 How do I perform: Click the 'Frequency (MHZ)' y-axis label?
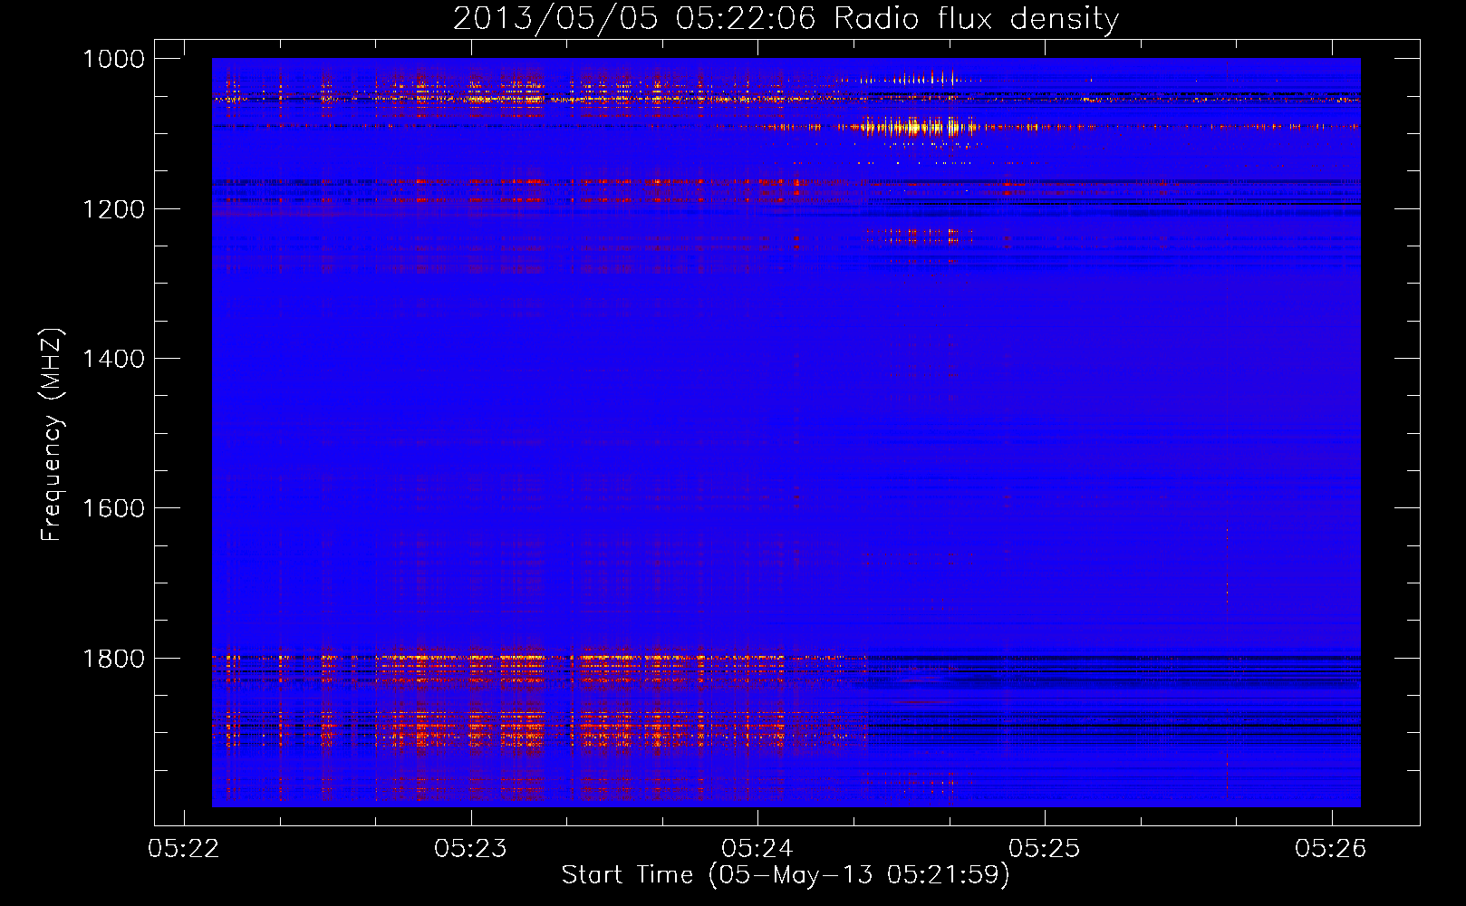click(x=52, y=435)
